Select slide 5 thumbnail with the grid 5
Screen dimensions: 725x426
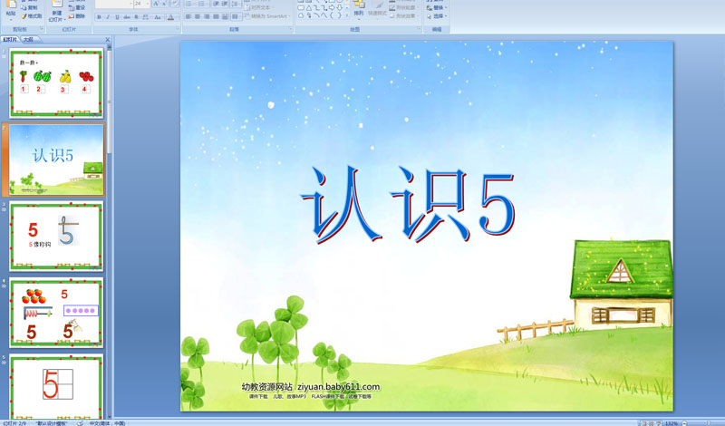56,387
